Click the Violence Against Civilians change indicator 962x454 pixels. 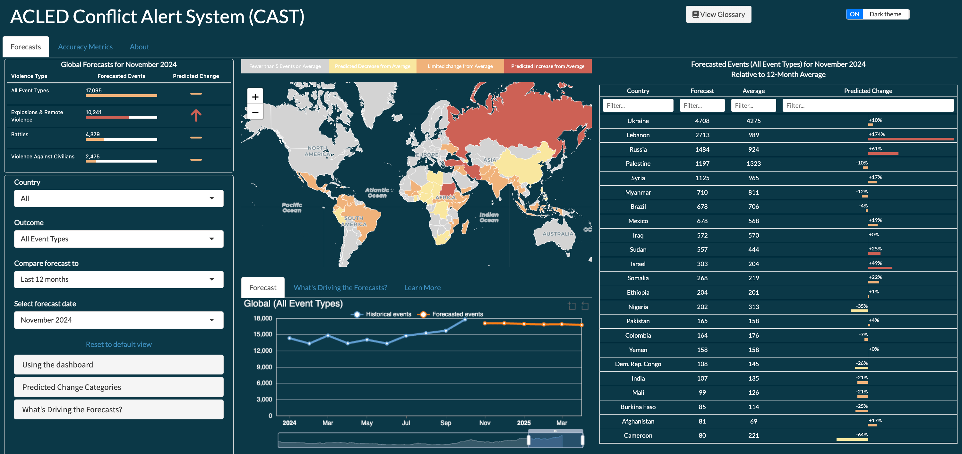(196, 160)
